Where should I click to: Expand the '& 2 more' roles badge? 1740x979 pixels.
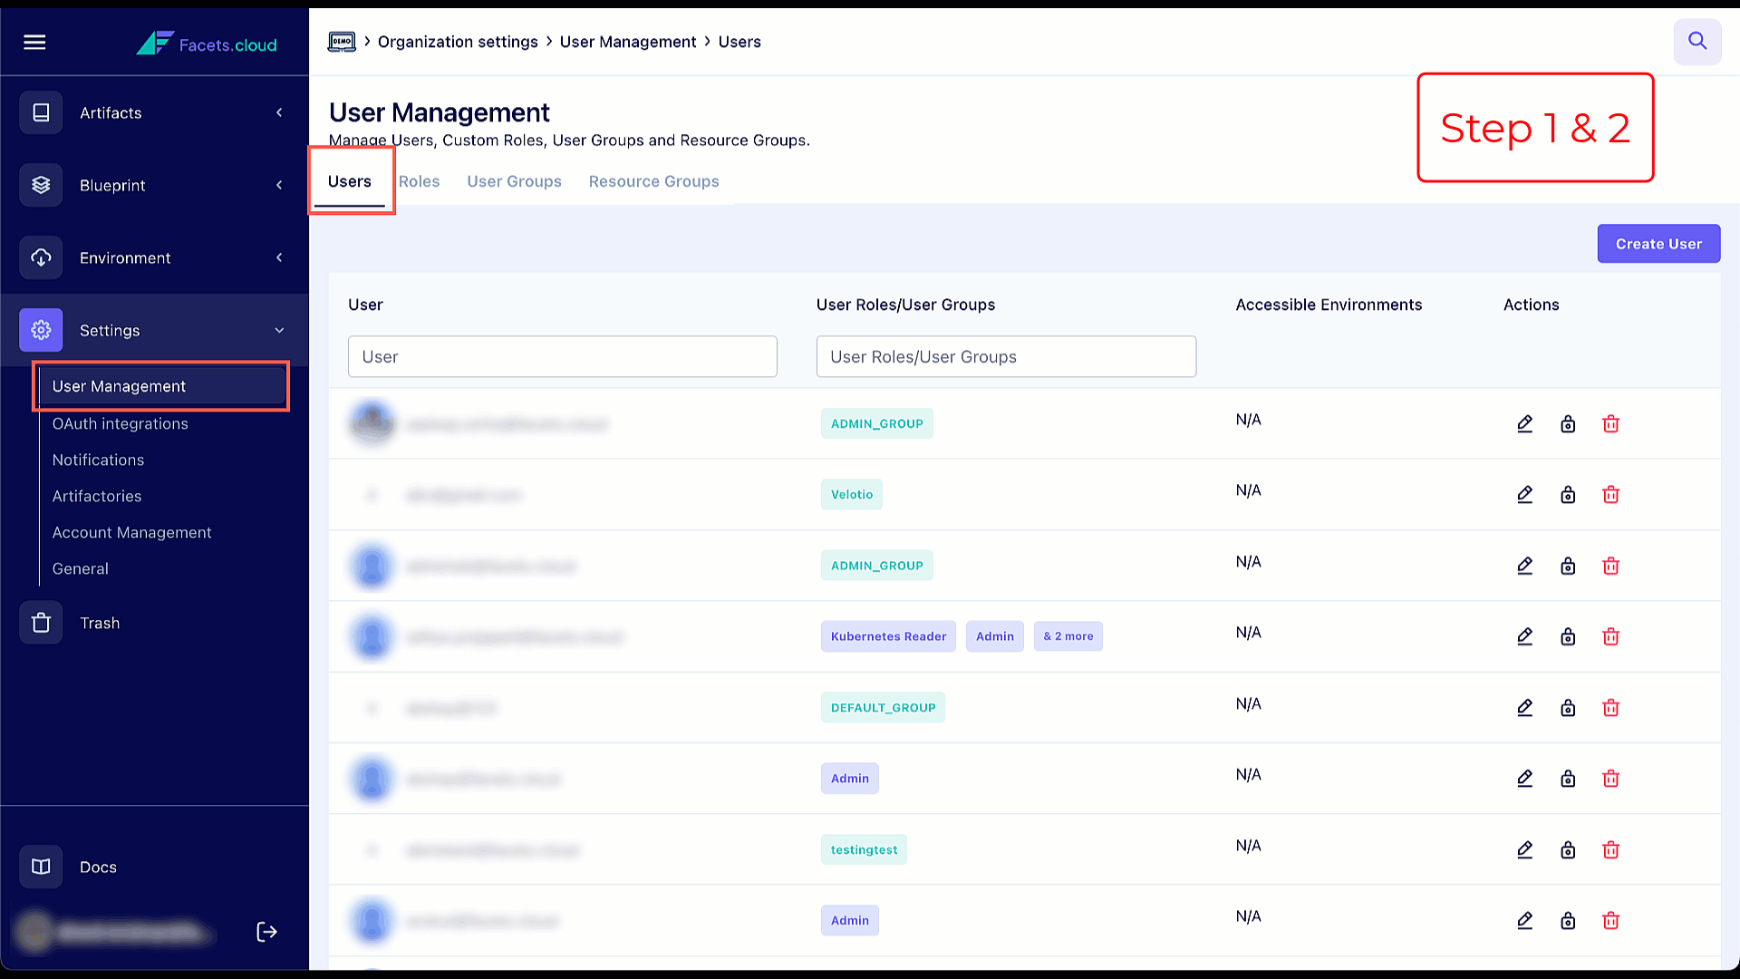pyautogui.click(x=1068, y=636)
